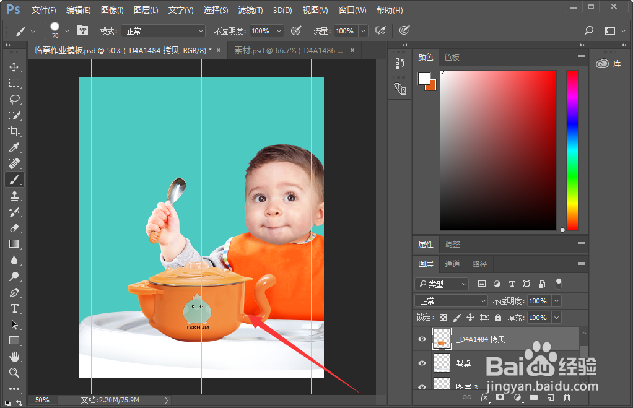633x408 pixels.
Task: Open the History panel icon
Action: (399, 63)
